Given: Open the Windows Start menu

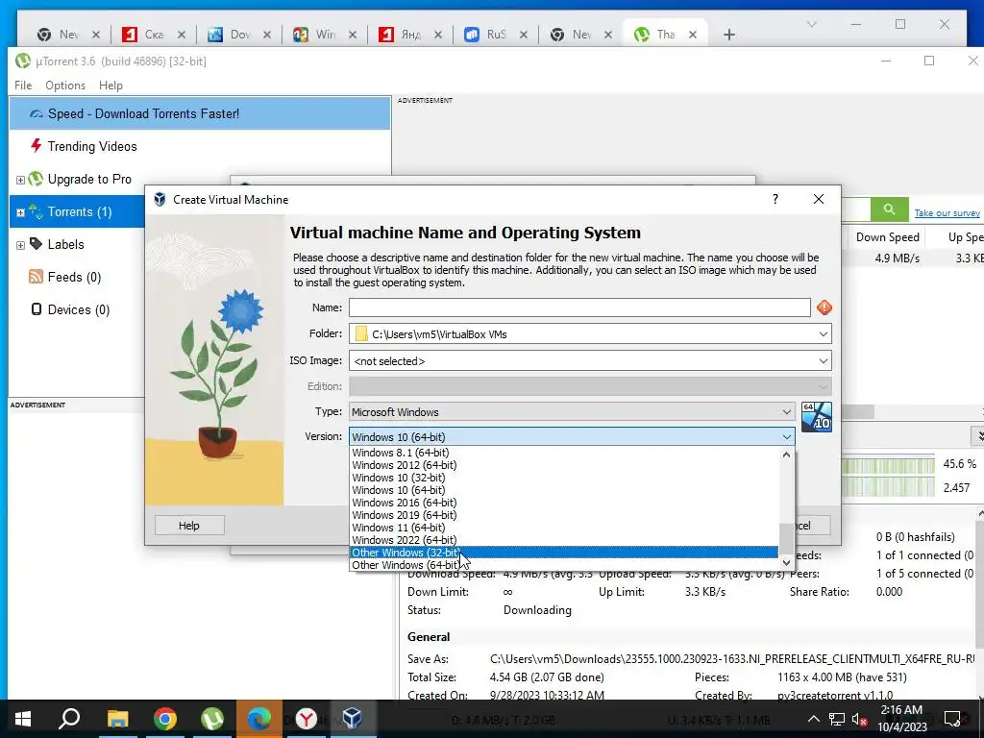Looking at the screenshot, I should (x=23, y=719).
